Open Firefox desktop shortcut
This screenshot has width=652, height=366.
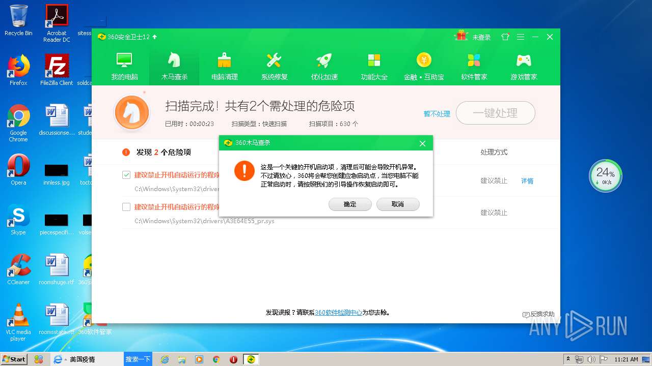[x=18, y=70]
